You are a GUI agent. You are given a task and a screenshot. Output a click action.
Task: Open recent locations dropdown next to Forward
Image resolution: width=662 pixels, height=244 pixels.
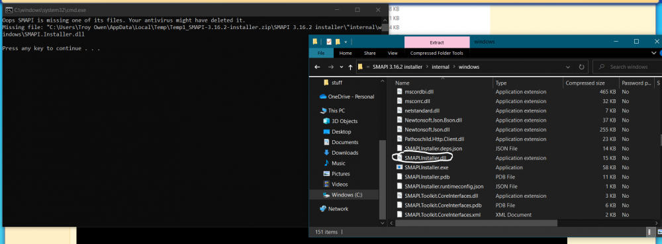pos(341,67)
